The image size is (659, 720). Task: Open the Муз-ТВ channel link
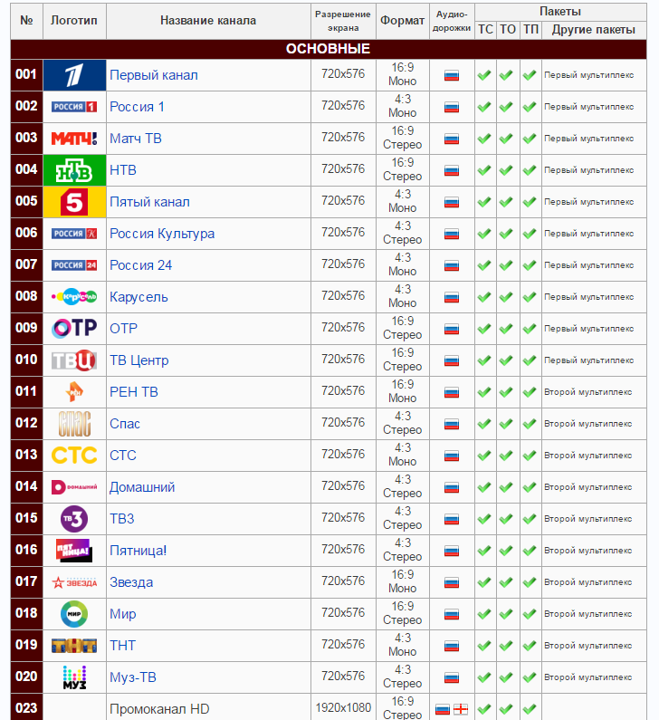coord(133,677)
